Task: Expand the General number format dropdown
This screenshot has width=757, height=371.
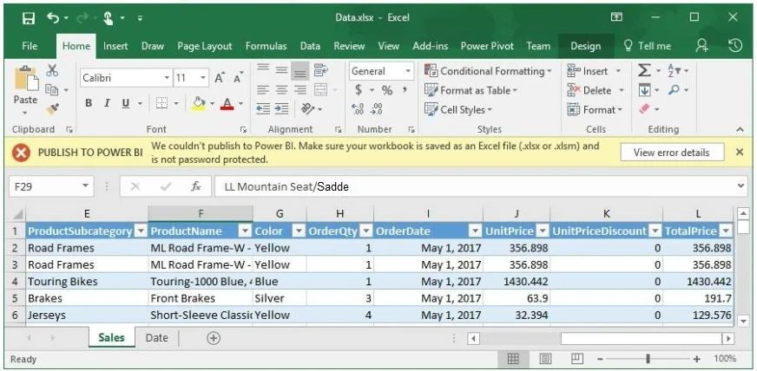Action: click(408, 71)
